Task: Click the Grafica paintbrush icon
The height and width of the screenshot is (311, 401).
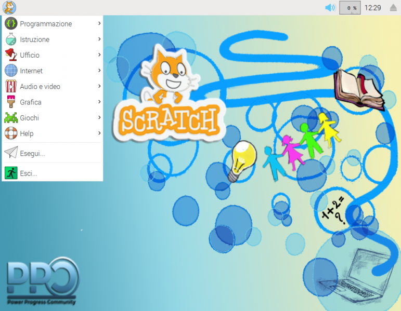Action: (x=11, y=102)
